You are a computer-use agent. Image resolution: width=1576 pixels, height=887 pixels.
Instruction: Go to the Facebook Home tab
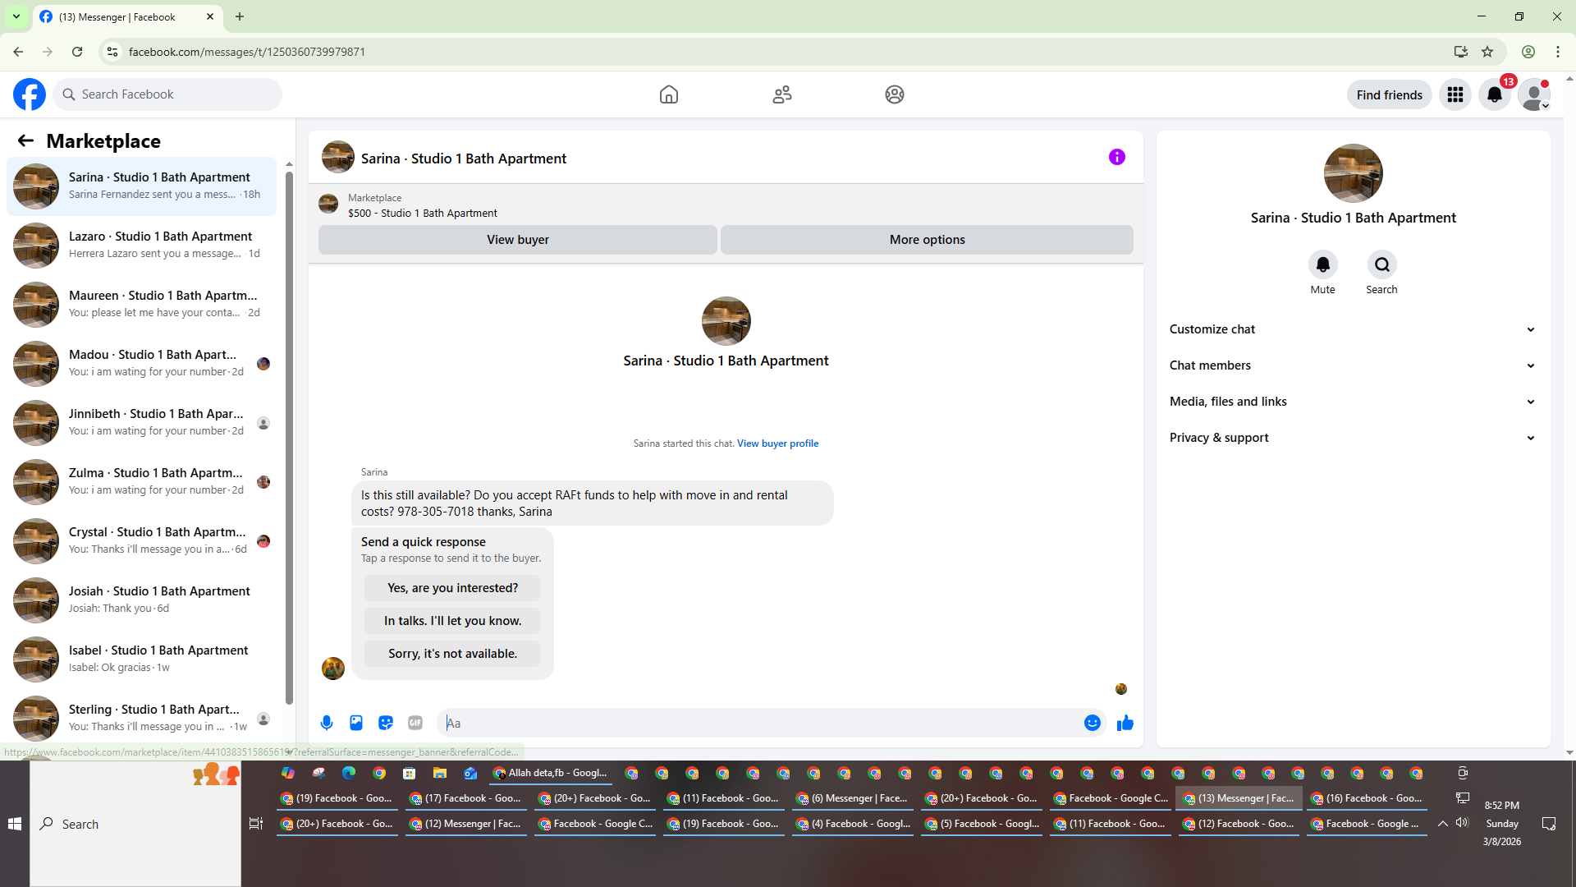point(668,94)
